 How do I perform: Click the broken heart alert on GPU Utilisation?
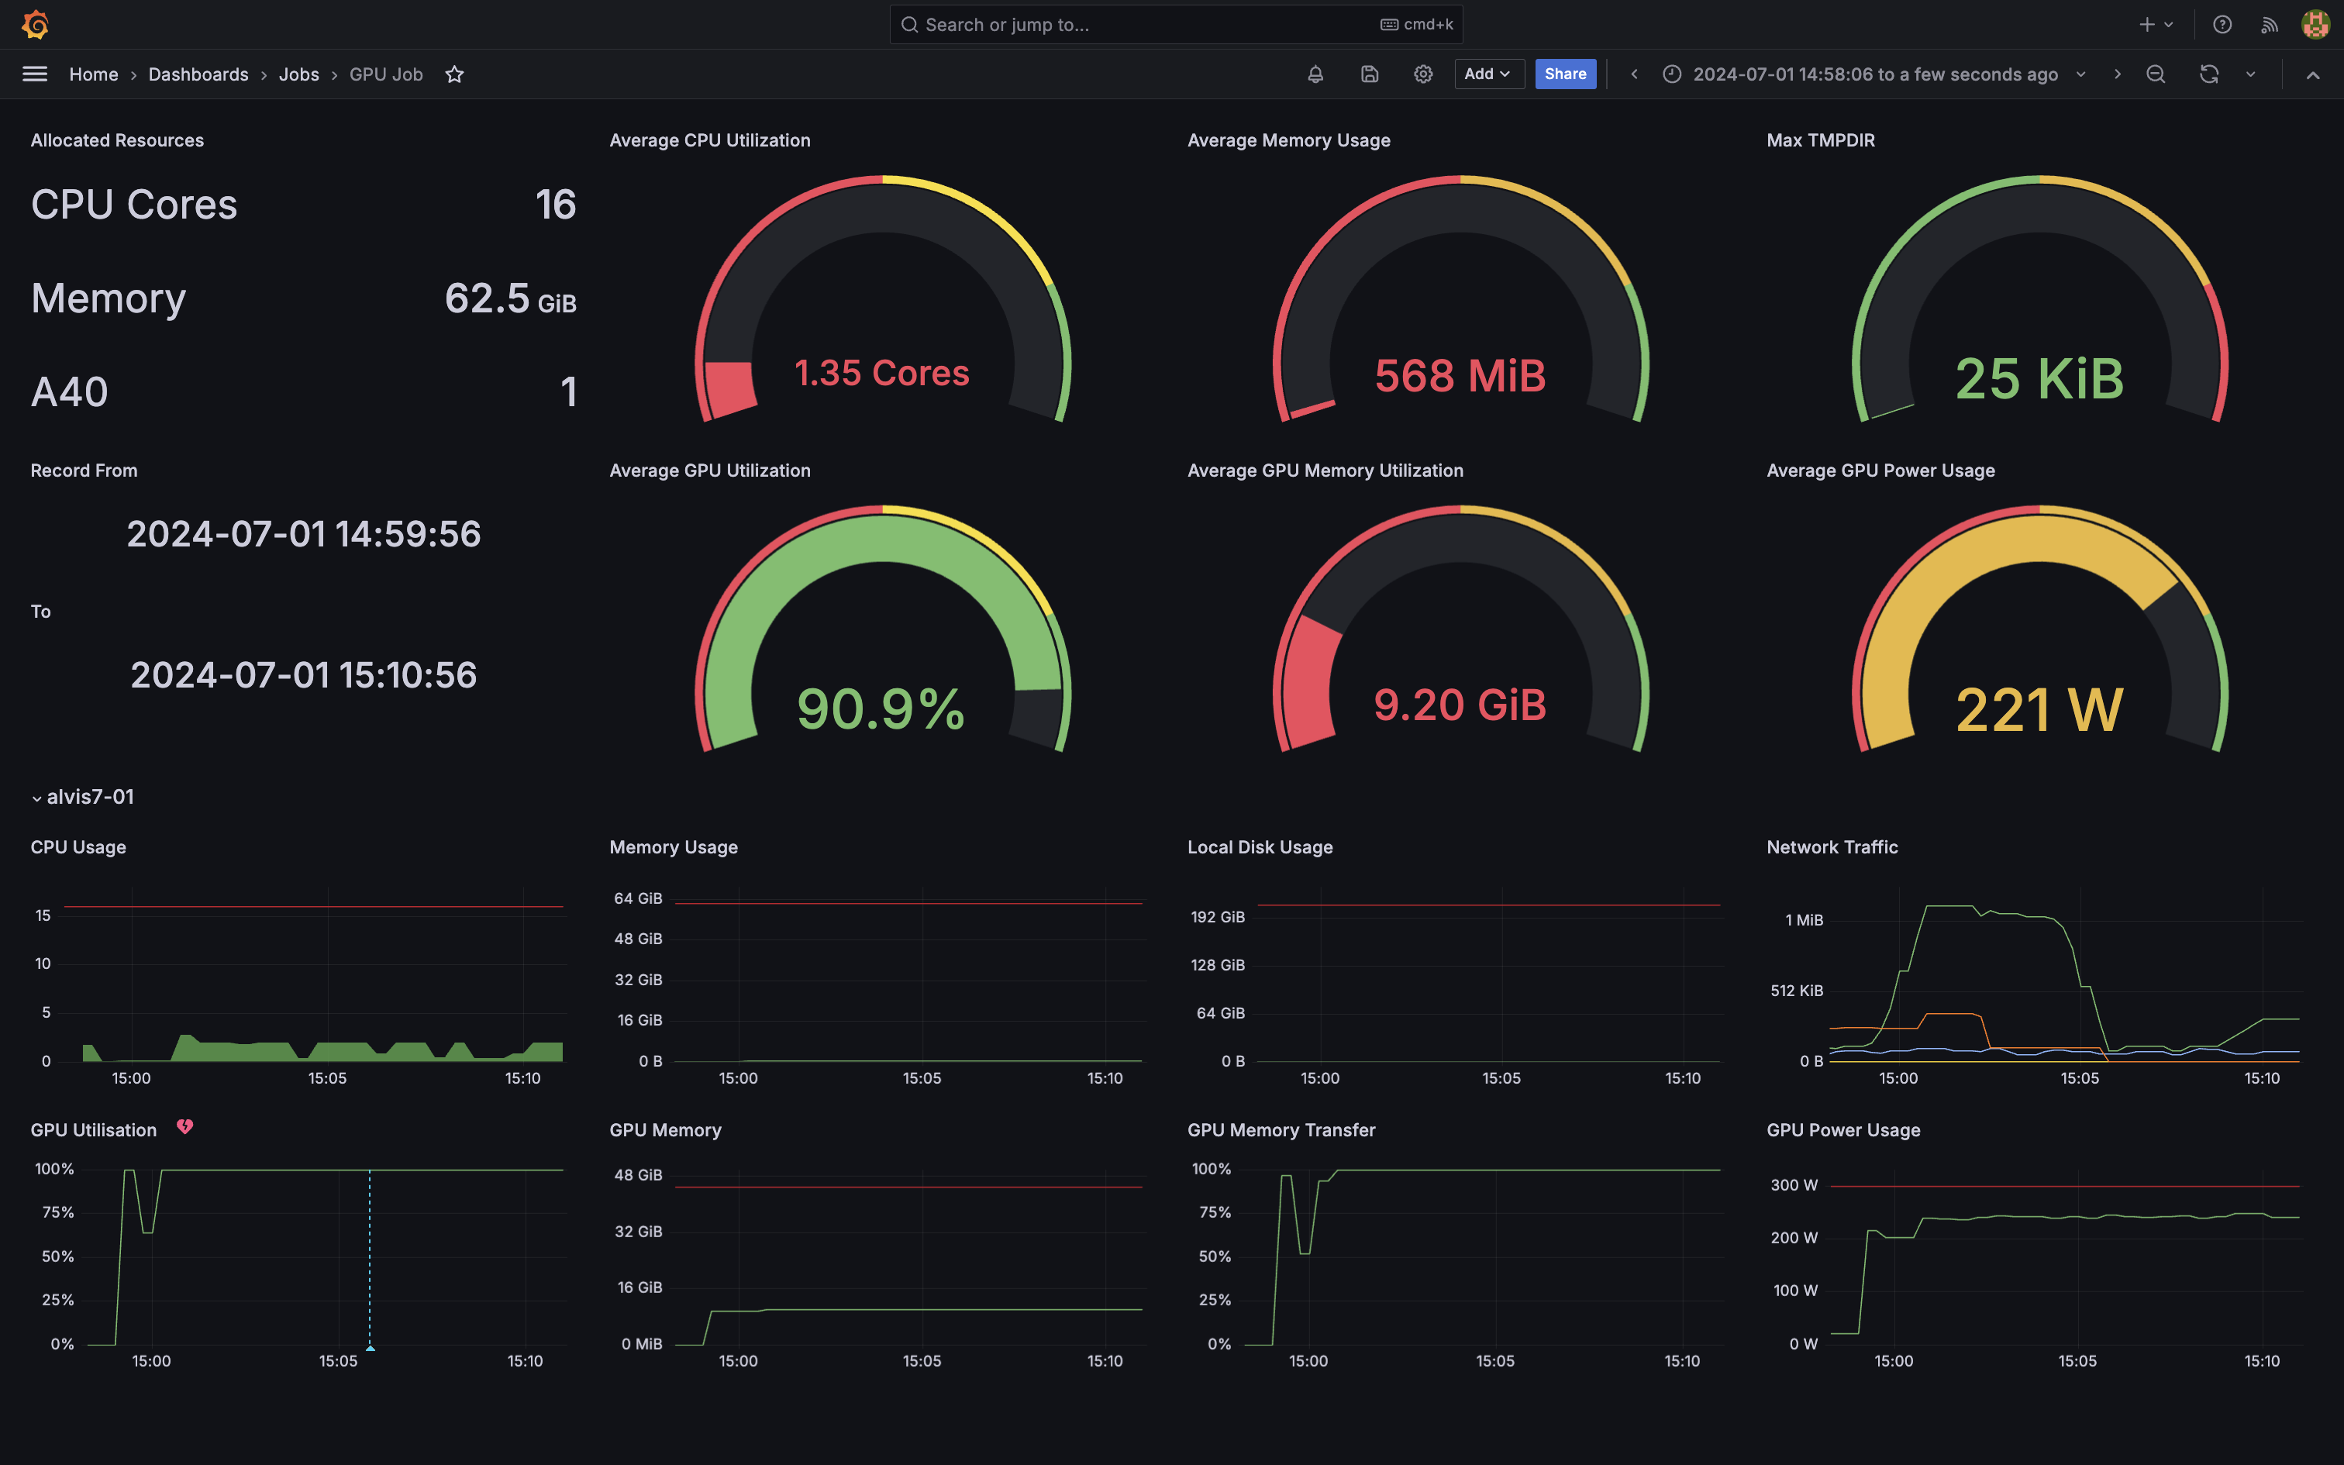(185, 1127)
